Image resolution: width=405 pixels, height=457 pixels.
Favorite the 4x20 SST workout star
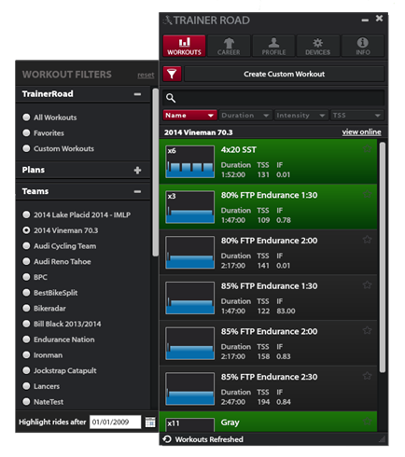[x=368, y=148]
